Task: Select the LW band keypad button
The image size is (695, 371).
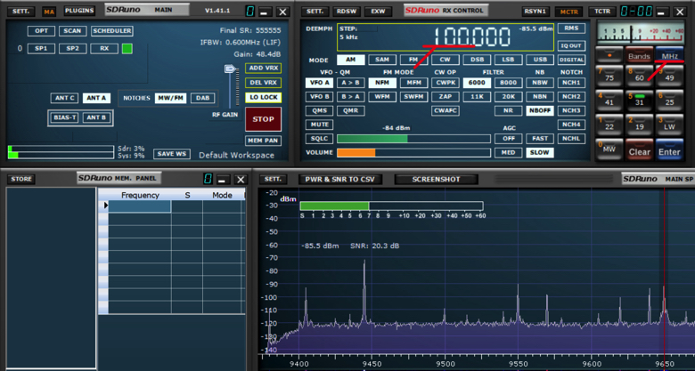Action: tap(669, 125)
